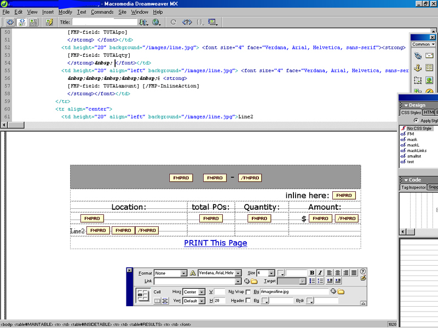This screenshot has height=328, width=438.
Task: Select the Apply Styles radio button
Action: pyautogui.click(x=416, y=120)
